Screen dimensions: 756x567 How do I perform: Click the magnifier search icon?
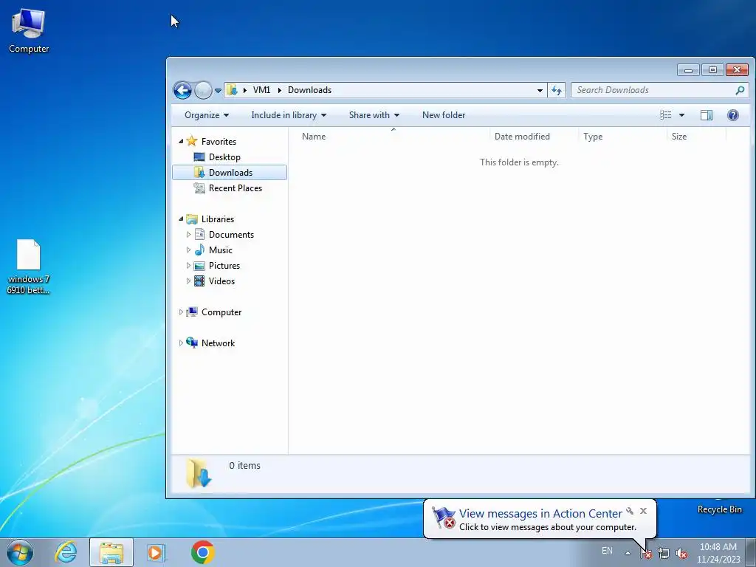(x=740, y=89)
